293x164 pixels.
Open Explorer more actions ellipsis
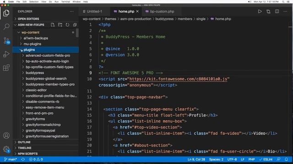tap(71, 11)
